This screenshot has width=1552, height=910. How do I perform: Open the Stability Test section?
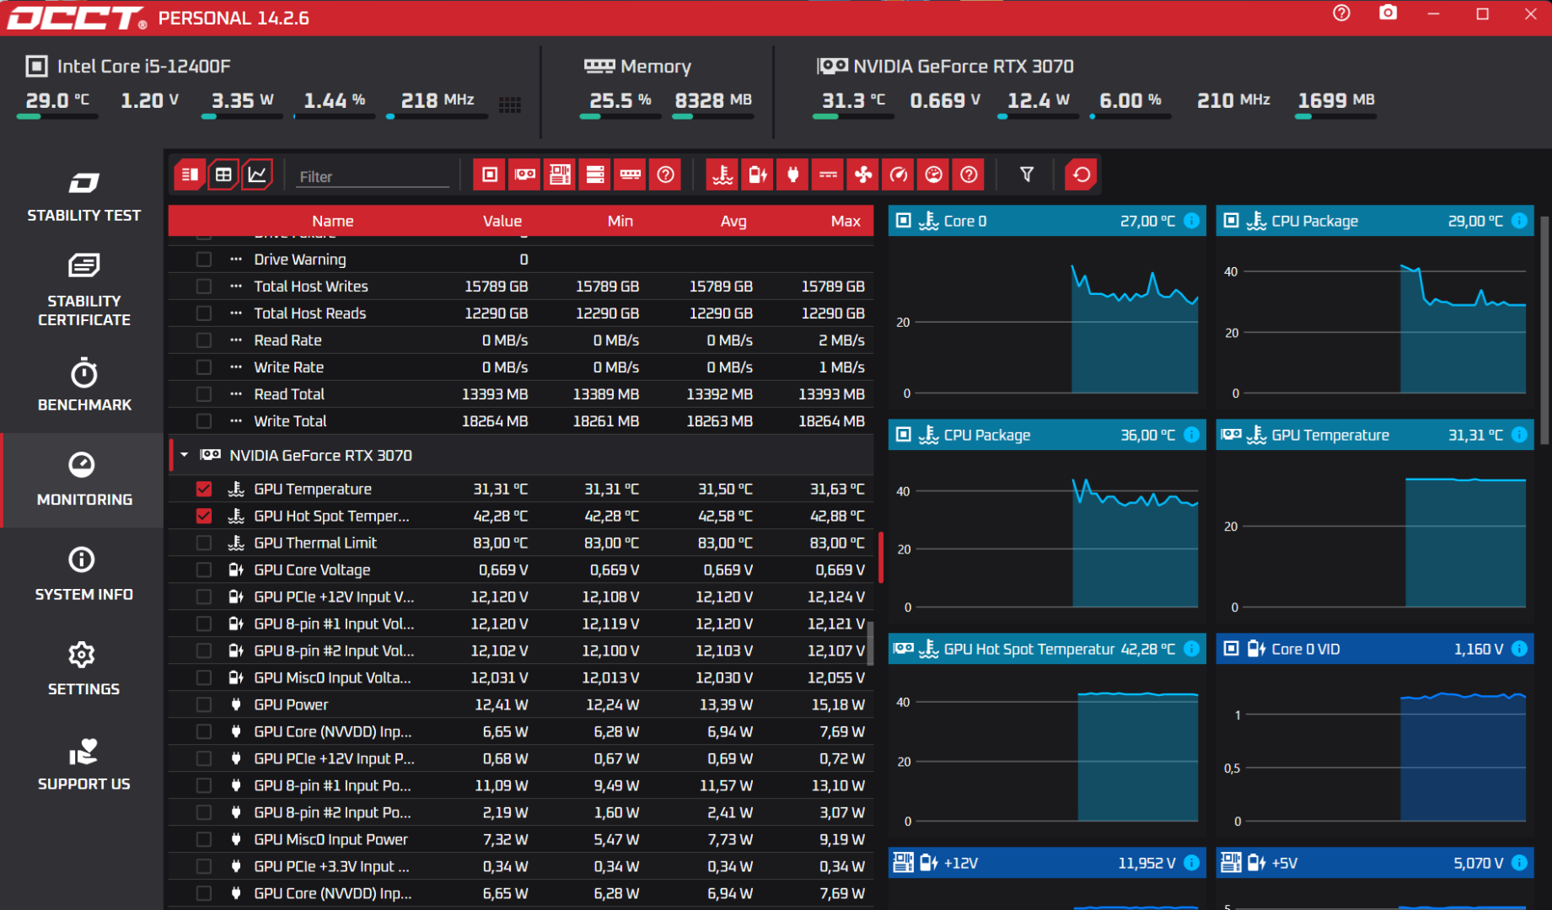coord(83,197)
